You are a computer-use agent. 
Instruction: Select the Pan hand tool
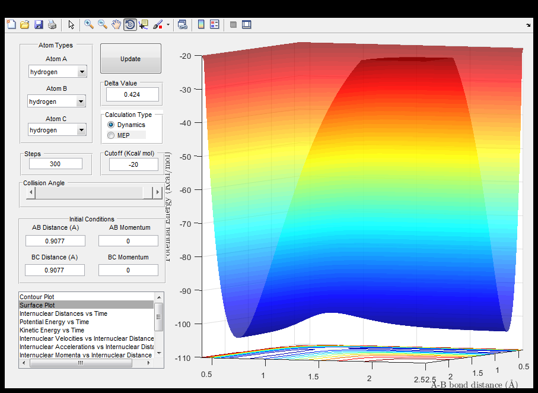coord(116,24)
